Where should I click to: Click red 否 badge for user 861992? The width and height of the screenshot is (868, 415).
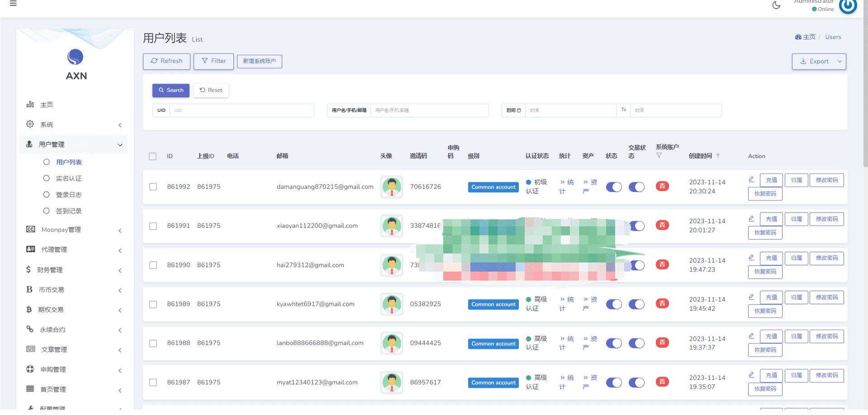coord(662,186)
